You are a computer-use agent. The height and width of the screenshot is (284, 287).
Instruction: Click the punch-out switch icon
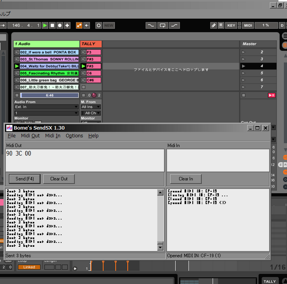click(x=174, y=25)
